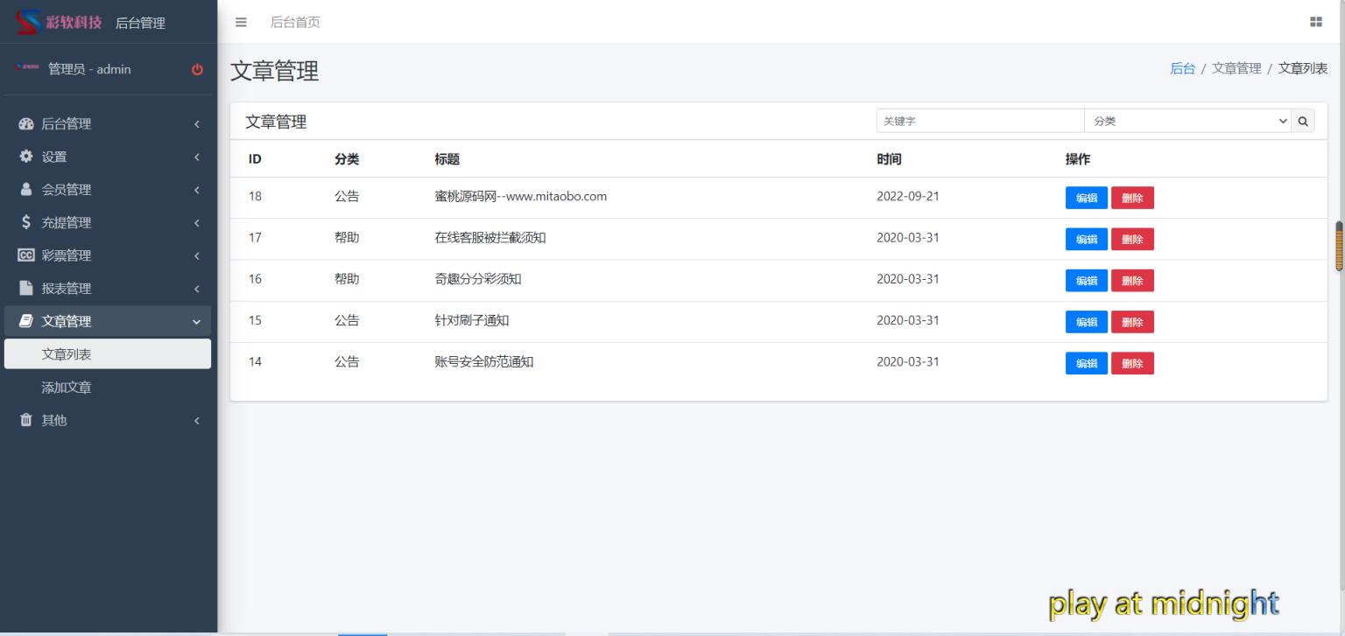The image size is (1345, 636).
Task: Expand the 其他 sidebar section
Action: 53,420
